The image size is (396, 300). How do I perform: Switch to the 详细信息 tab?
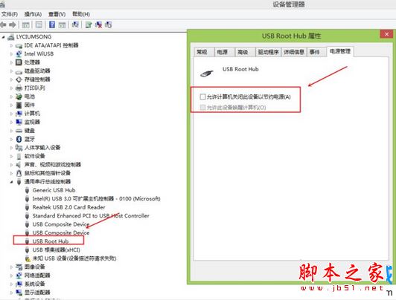294,52
